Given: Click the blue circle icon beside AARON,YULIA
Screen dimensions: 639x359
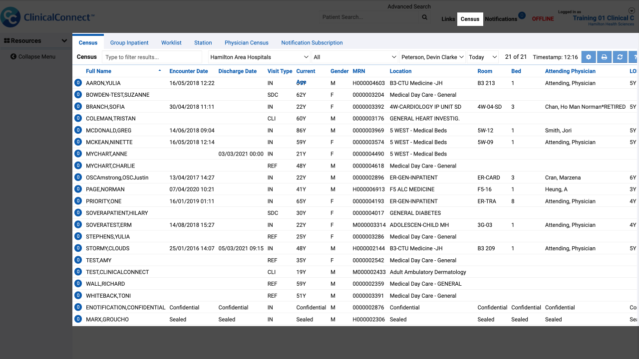Looking at the screenshot, I should (x=78, y=83).
